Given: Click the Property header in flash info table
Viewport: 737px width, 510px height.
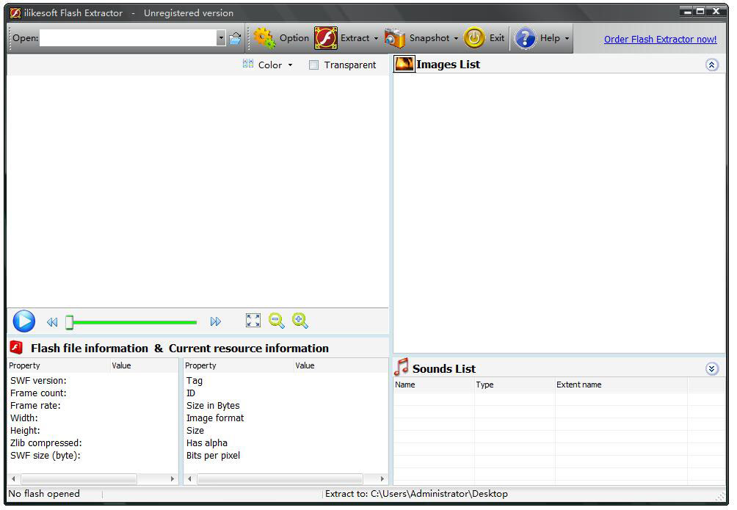Looking at the screenshot, I should tap(59, 365).
